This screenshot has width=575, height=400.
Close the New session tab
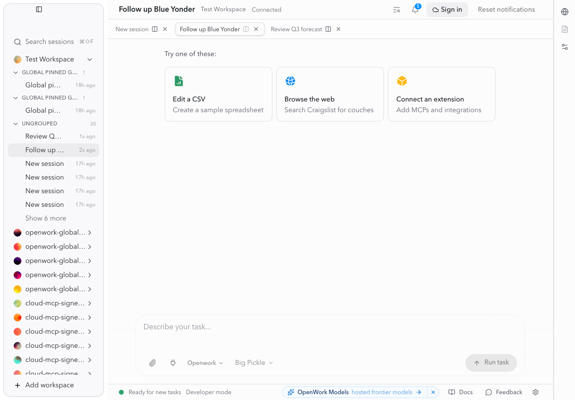[x=165, y=29]
